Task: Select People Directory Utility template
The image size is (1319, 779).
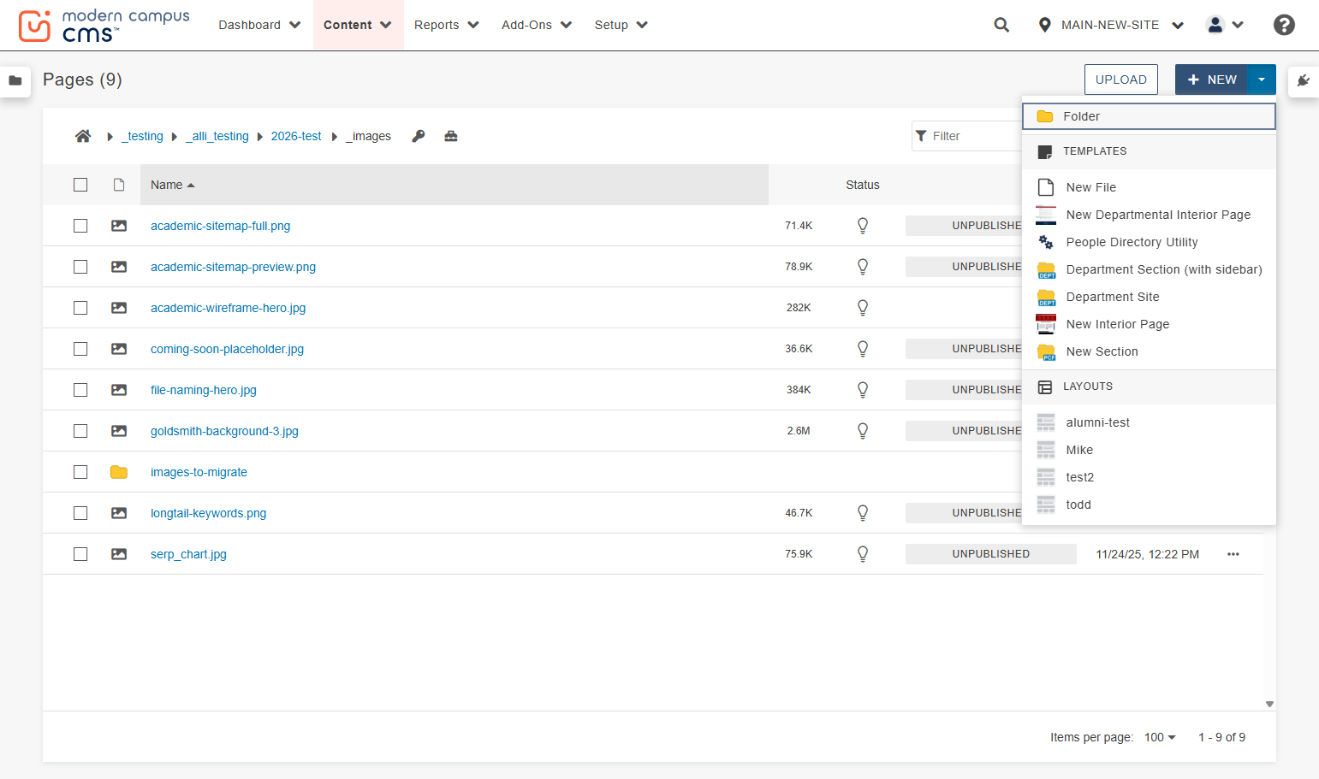Action: (x=1149, y=242)
